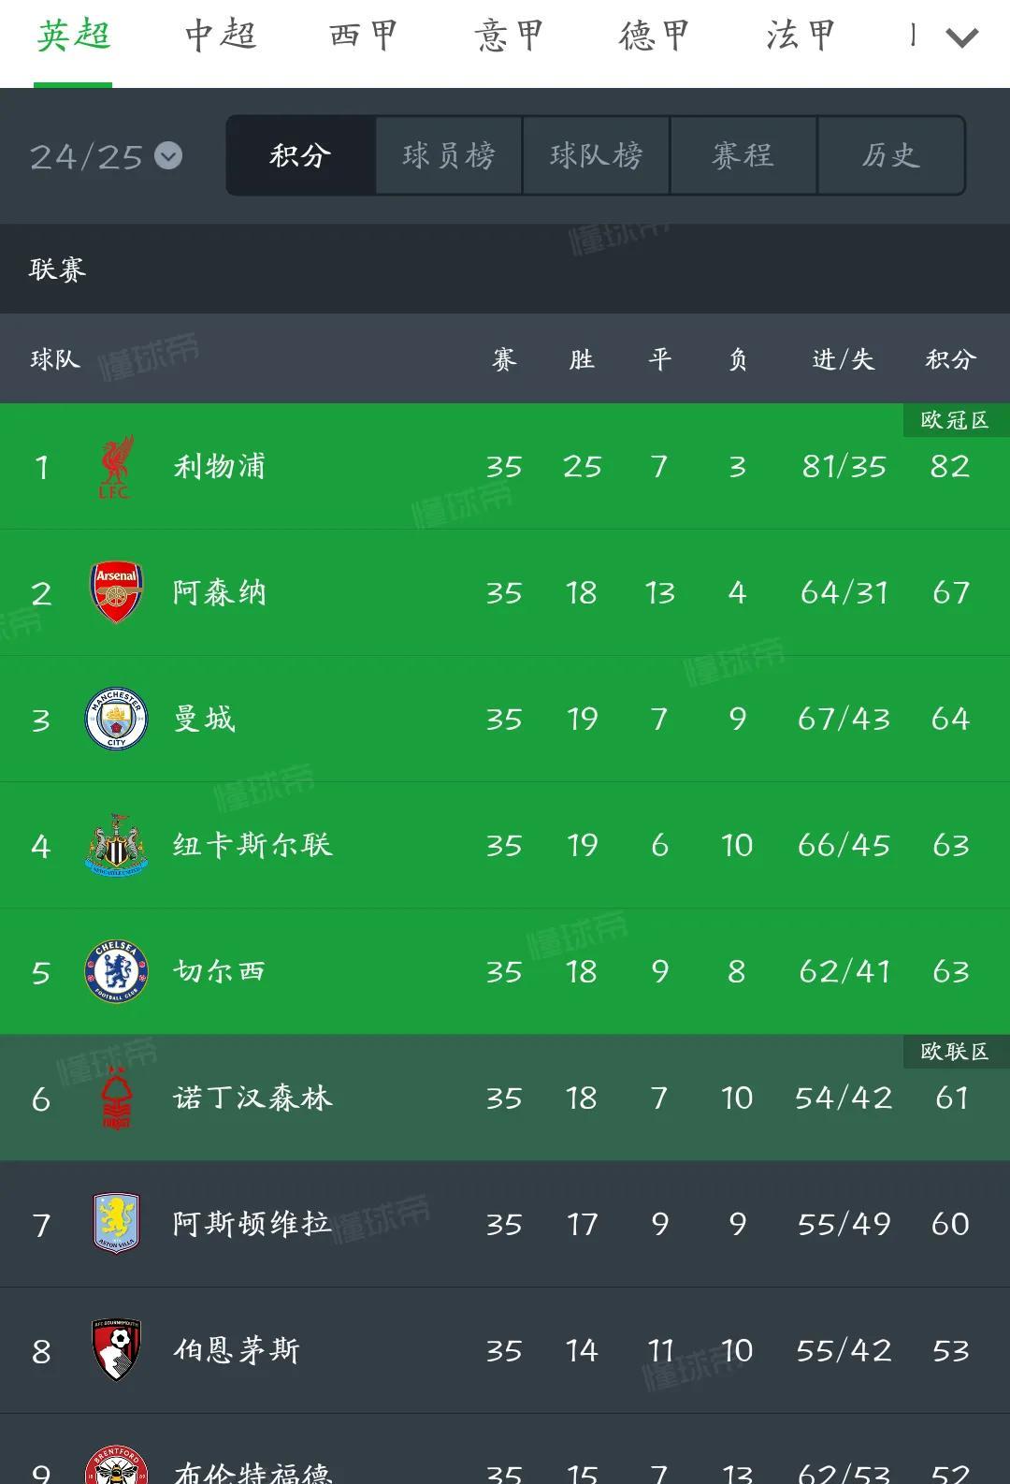Viewport: 1010px width, 1484px height.
Task: Tap the Manchester City club crest
Action: (116, 719)
